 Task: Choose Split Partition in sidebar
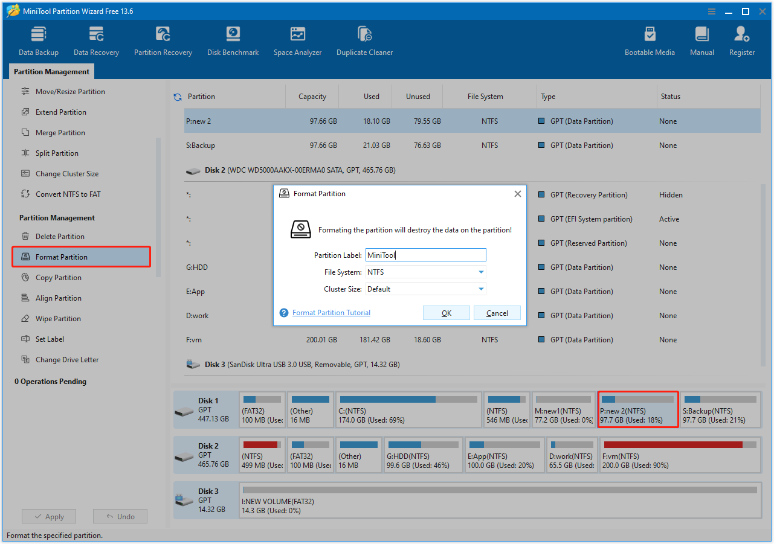(57, 153)
